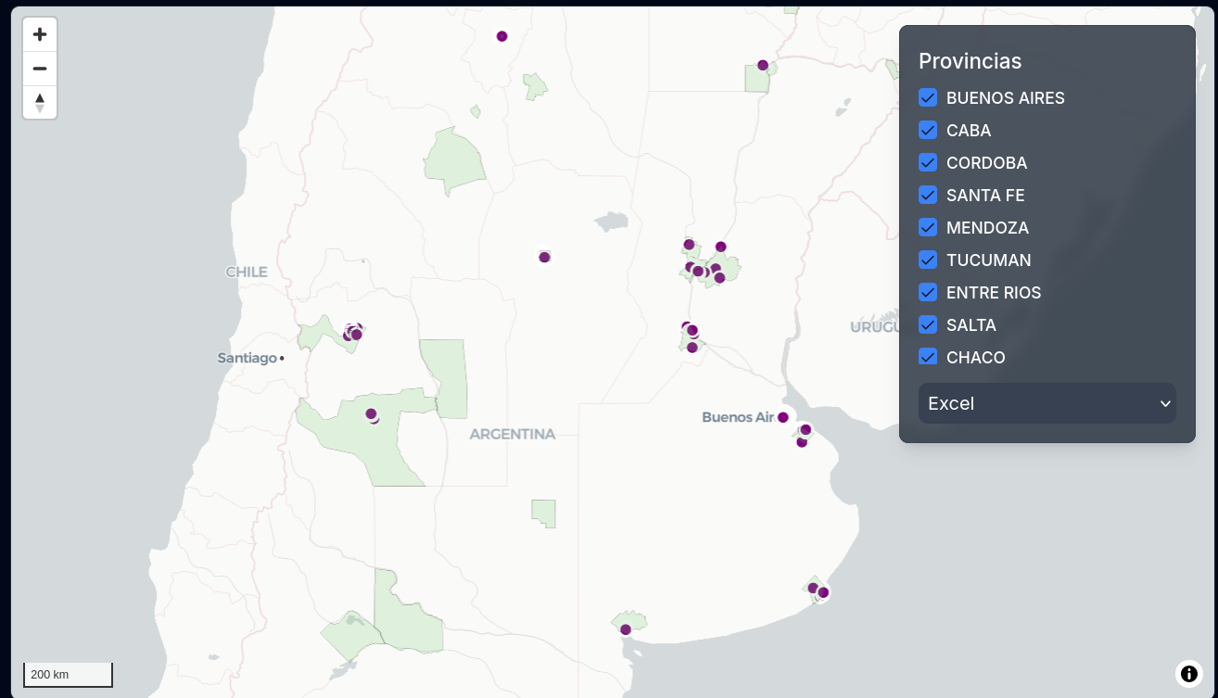Click the chevron arrow of Excel dropdown
The width and height of the screenshot is (1218, 698).
click(x=1165, y=403)
